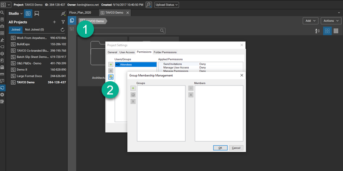The height and width of the screenshot is (171, 343).
Task: Expand the document tab list chevron
Action: click(x=339, y=13)
